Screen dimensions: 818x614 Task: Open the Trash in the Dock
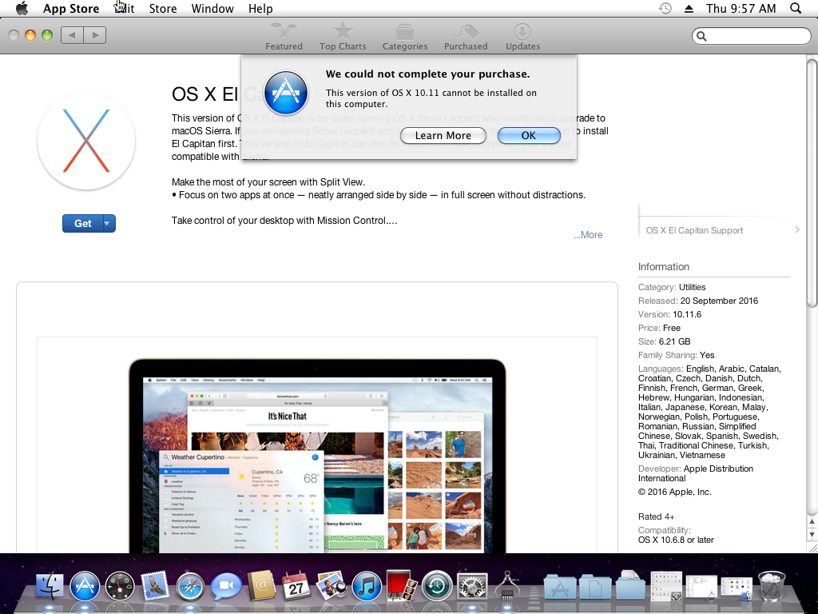click(x=772, y=586)
